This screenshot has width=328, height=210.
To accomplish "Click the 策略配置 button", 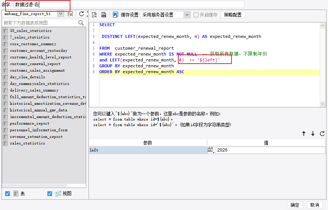I will point(233,15).
